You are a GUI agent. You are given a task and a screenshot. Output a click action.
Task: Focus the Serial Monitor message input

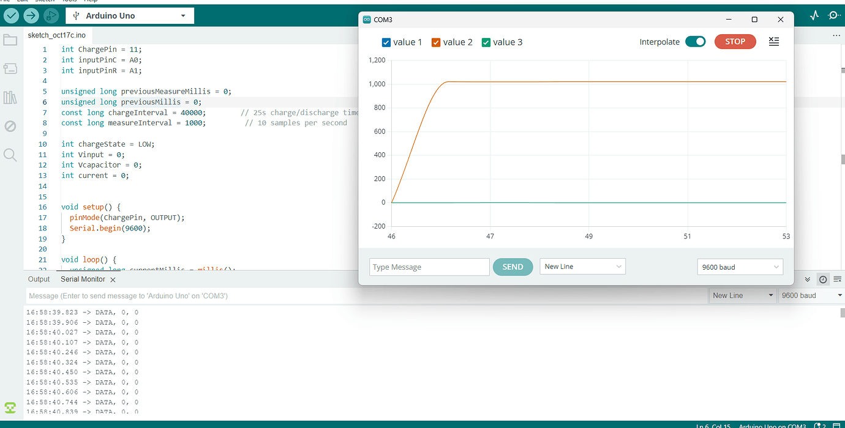[x=366, y=295]
